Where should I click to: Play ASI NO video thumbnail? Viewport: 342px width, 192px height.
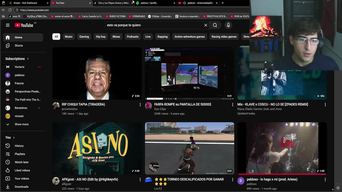click(x=97, y=148)
